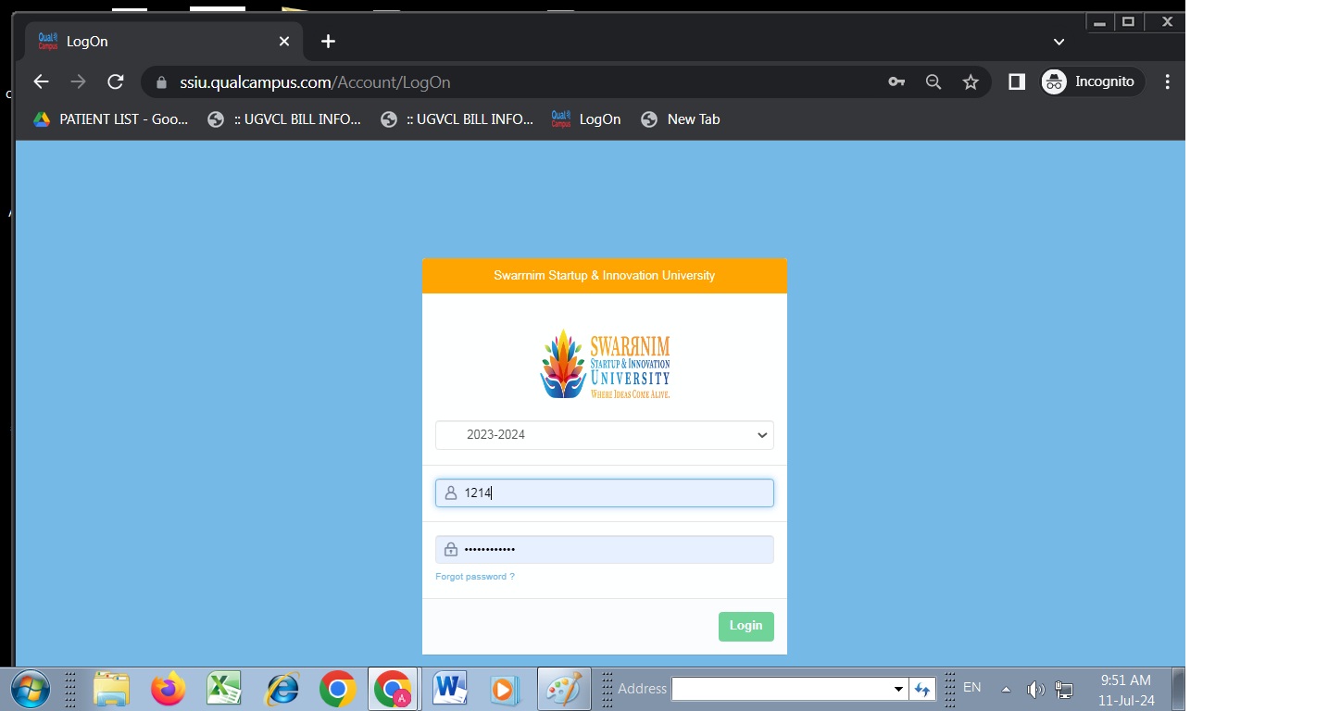The image size is (1328, 711).
Task: Click the Swarrnim University logo
Action: point(605,364)
